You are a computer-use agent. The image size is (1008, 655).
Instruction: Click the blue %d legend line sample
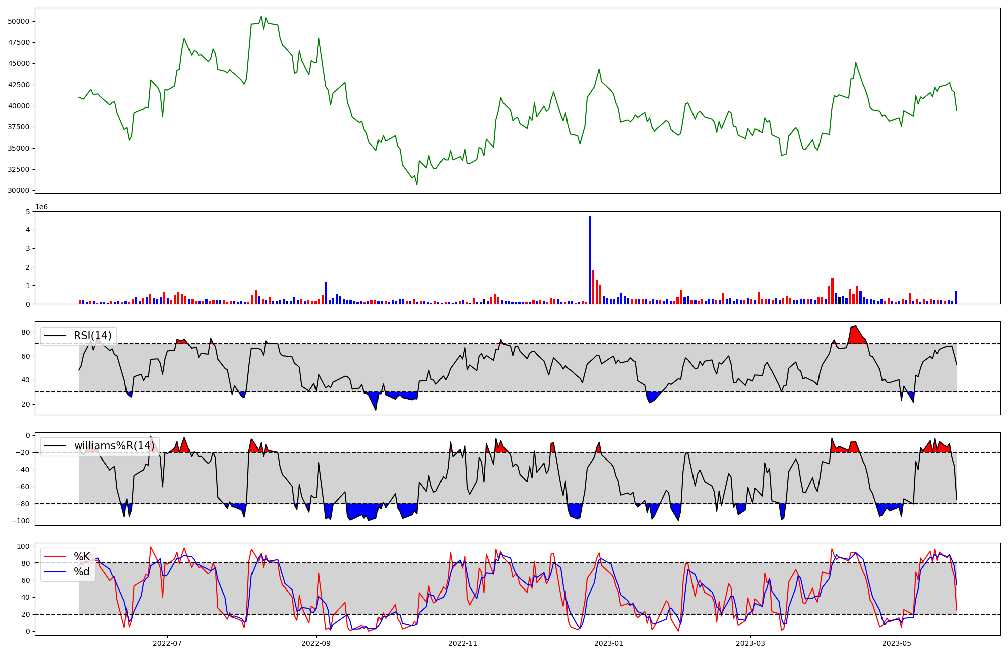pyautogui.click(x=55, y=572)
